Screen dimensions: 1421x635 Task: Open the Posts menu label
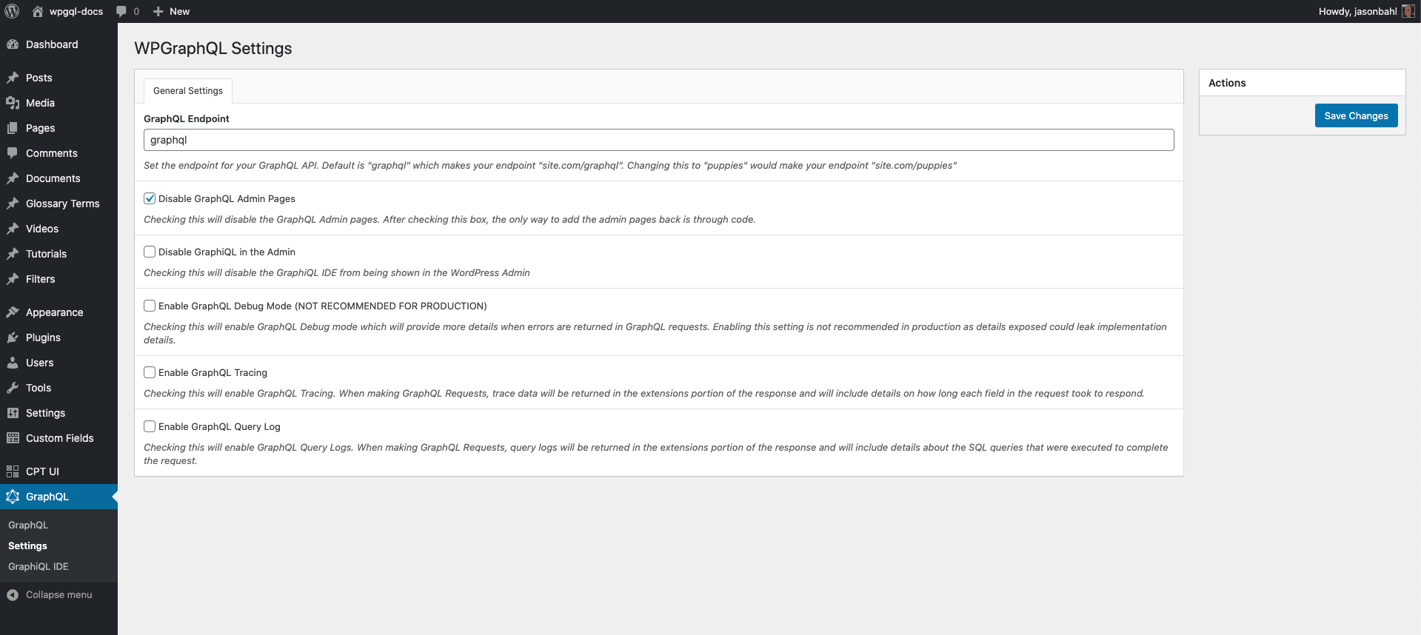39,78
